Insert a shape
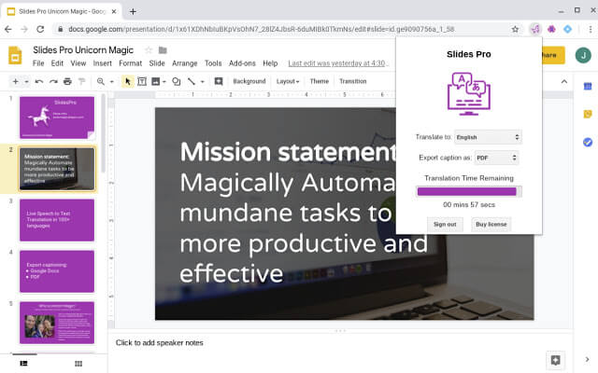Screen dimensions: 598x373 point(177,81)
